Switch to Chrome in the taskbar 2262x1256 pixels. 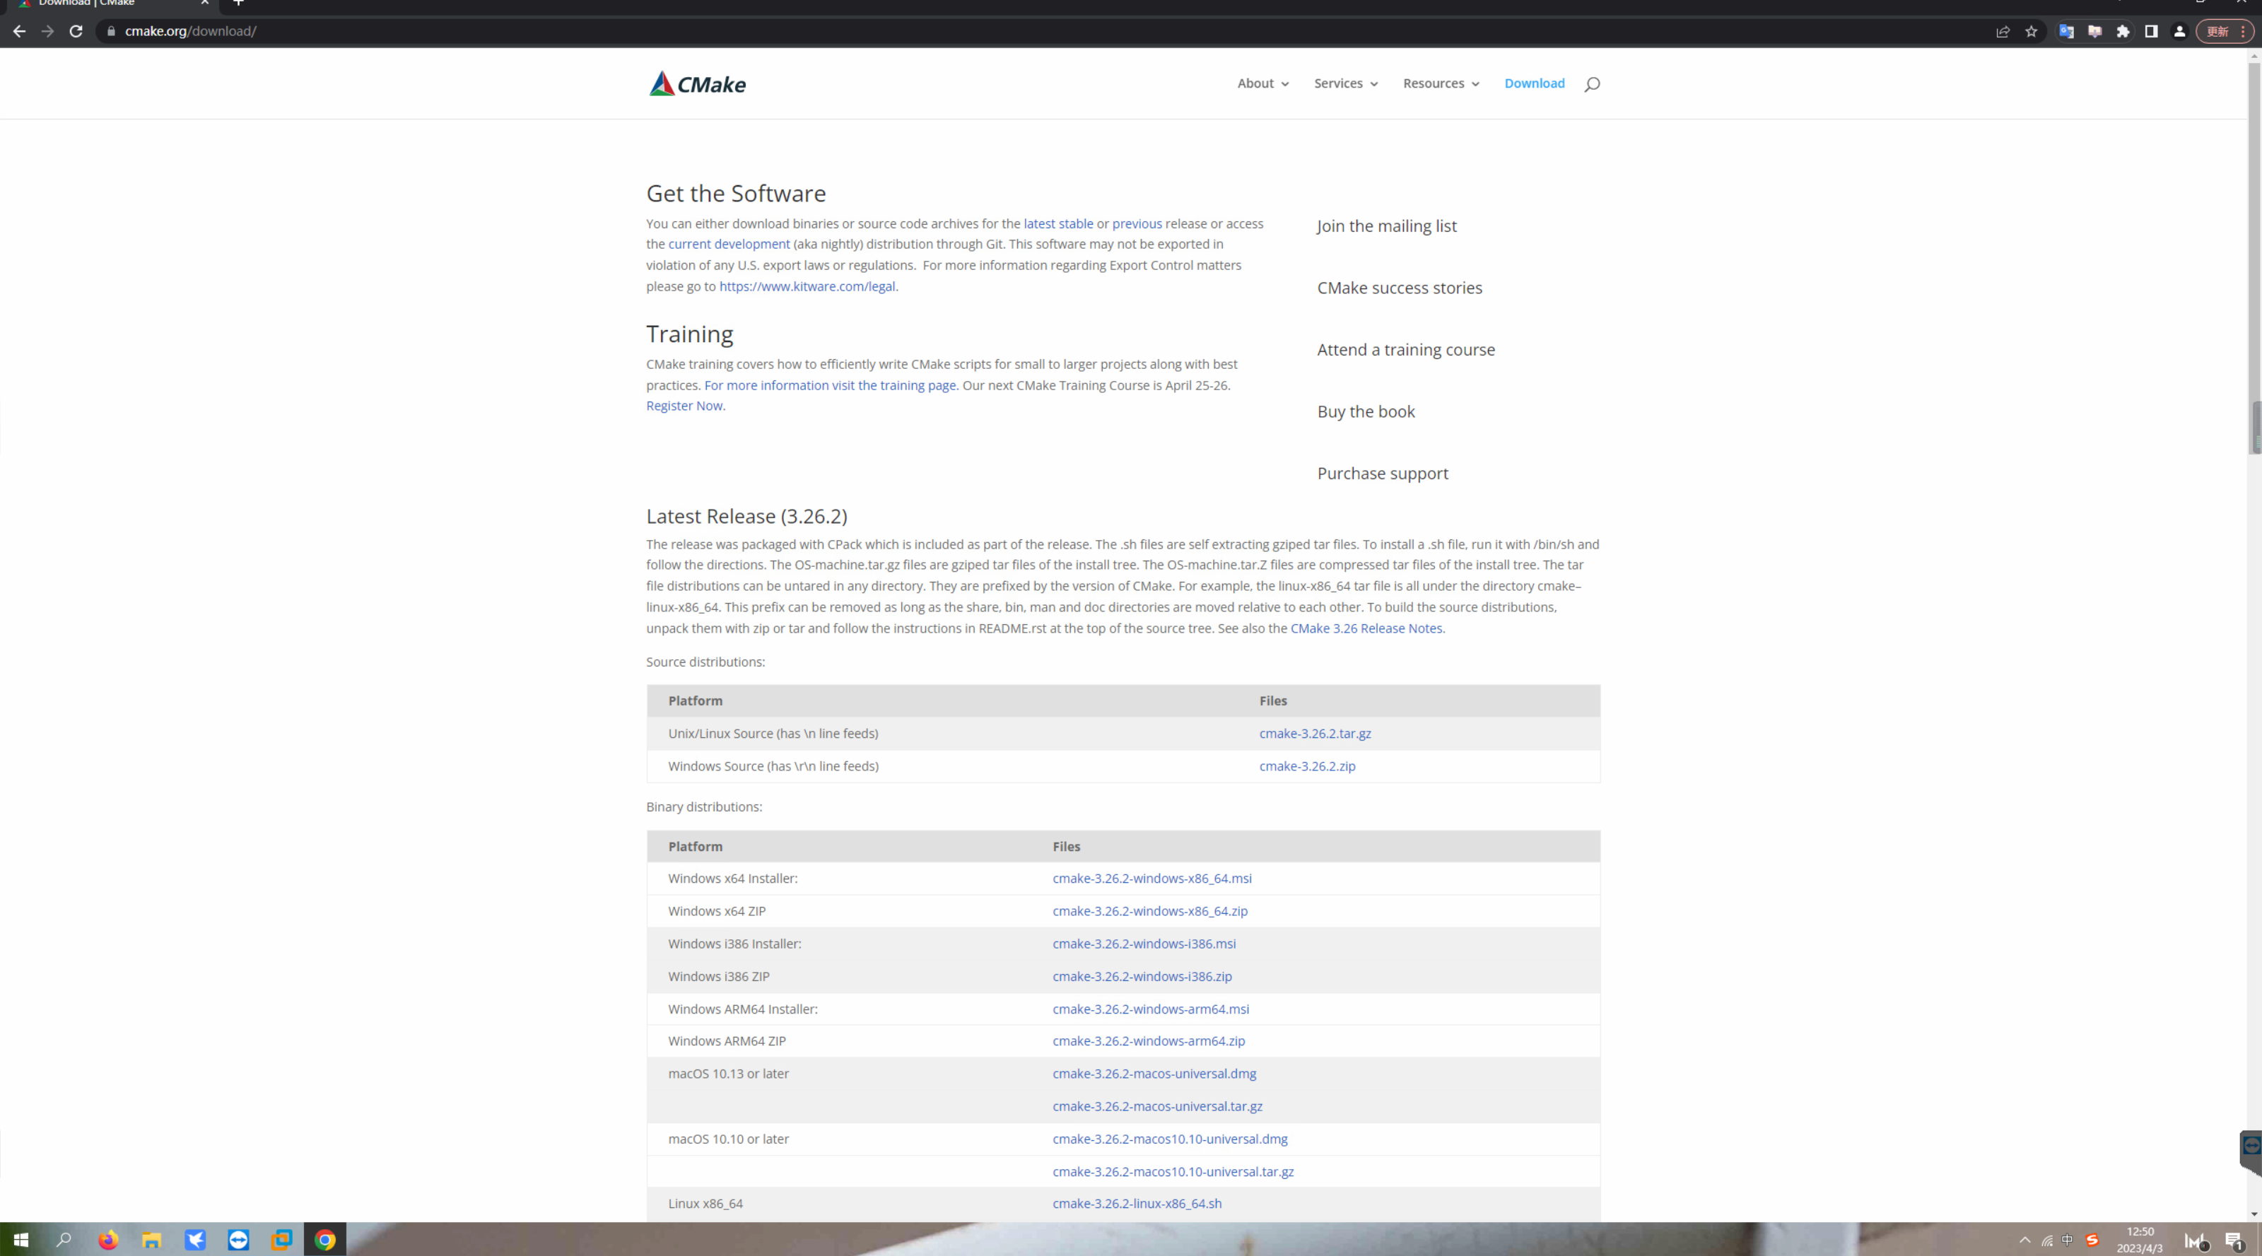click(325, 1239)
